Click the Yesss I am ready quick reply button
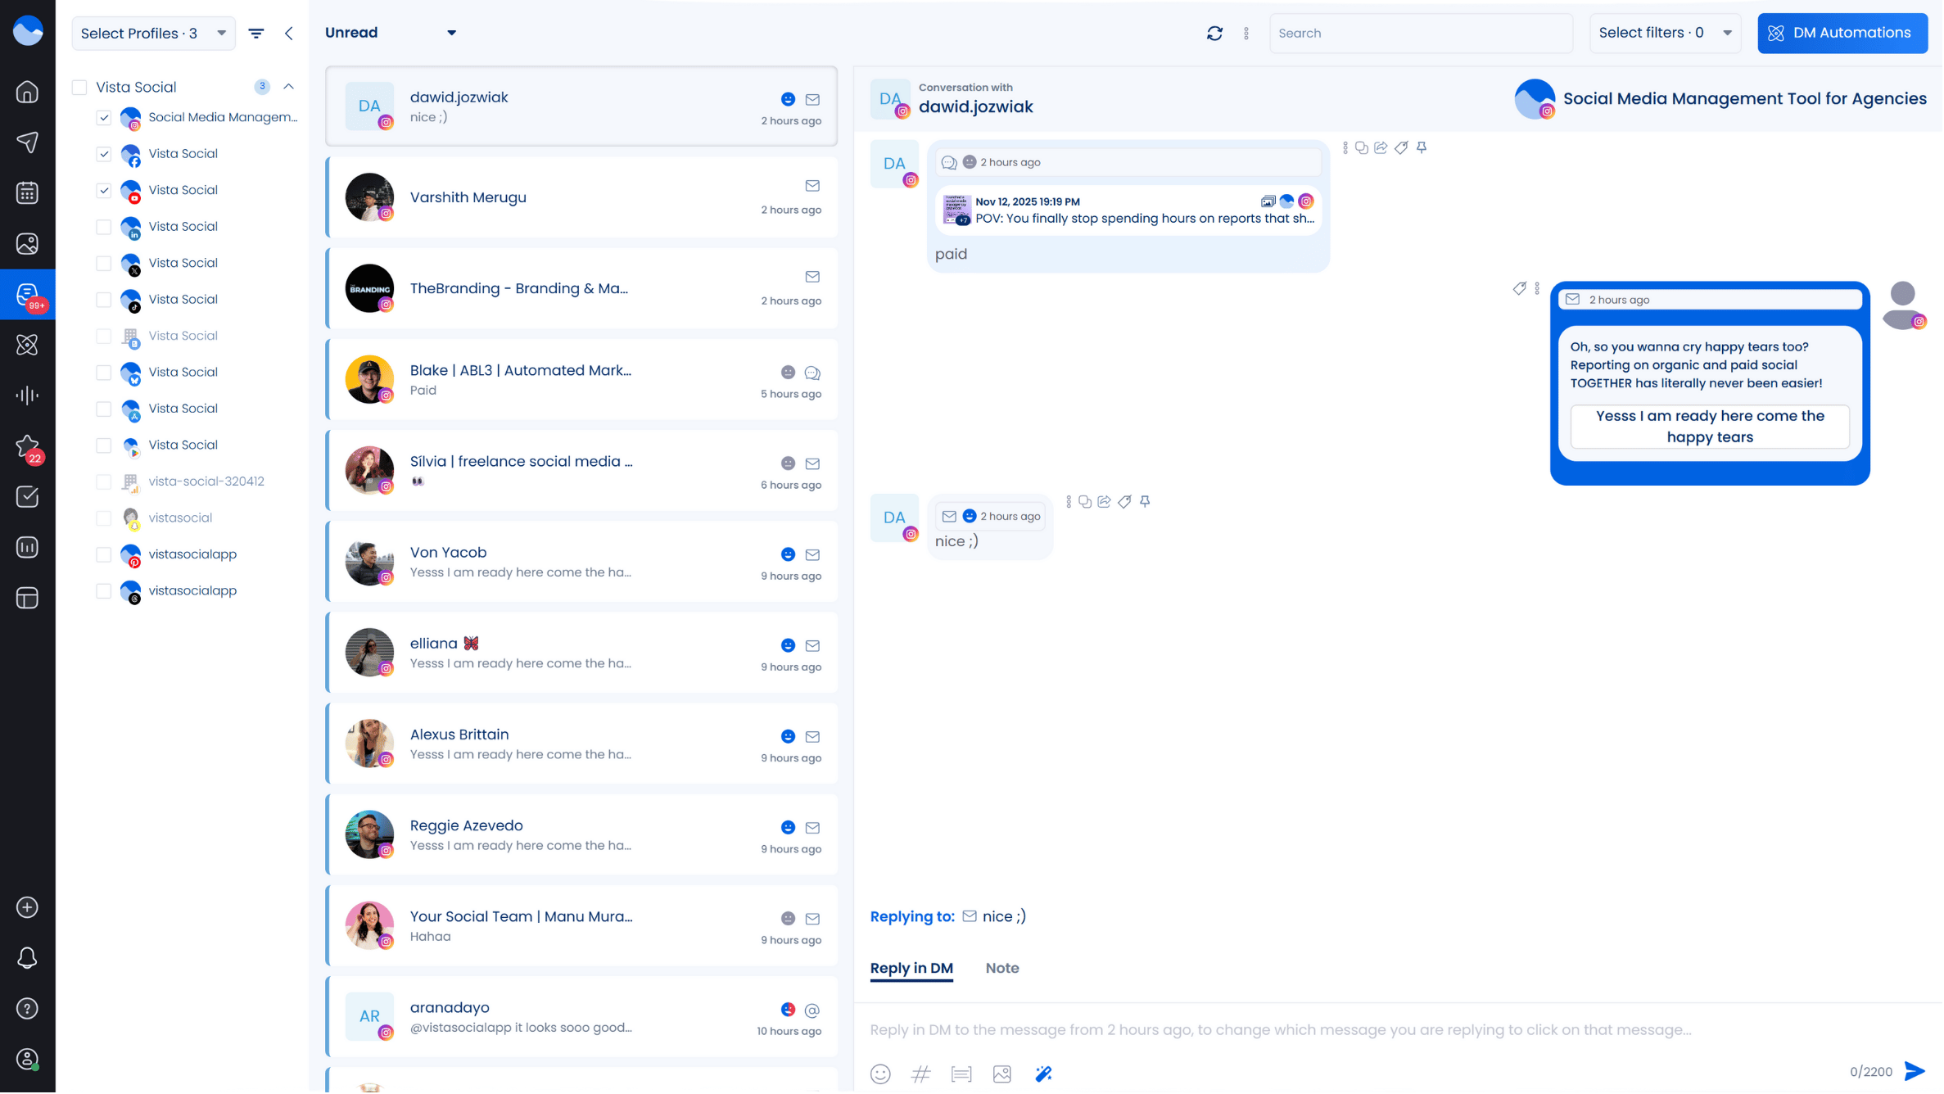The image size is (1944, 1094). click(x=1711, y=427)
